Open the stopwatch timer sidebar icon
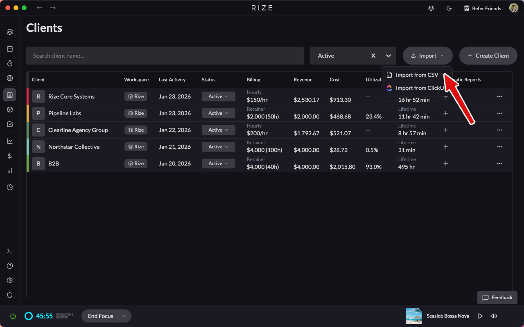Screen dimensions: 524x327 pyautogui.click(x=10, y=63)
